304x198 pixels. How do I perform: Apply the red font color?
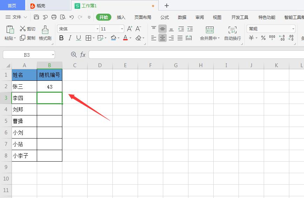pos(125,37)
